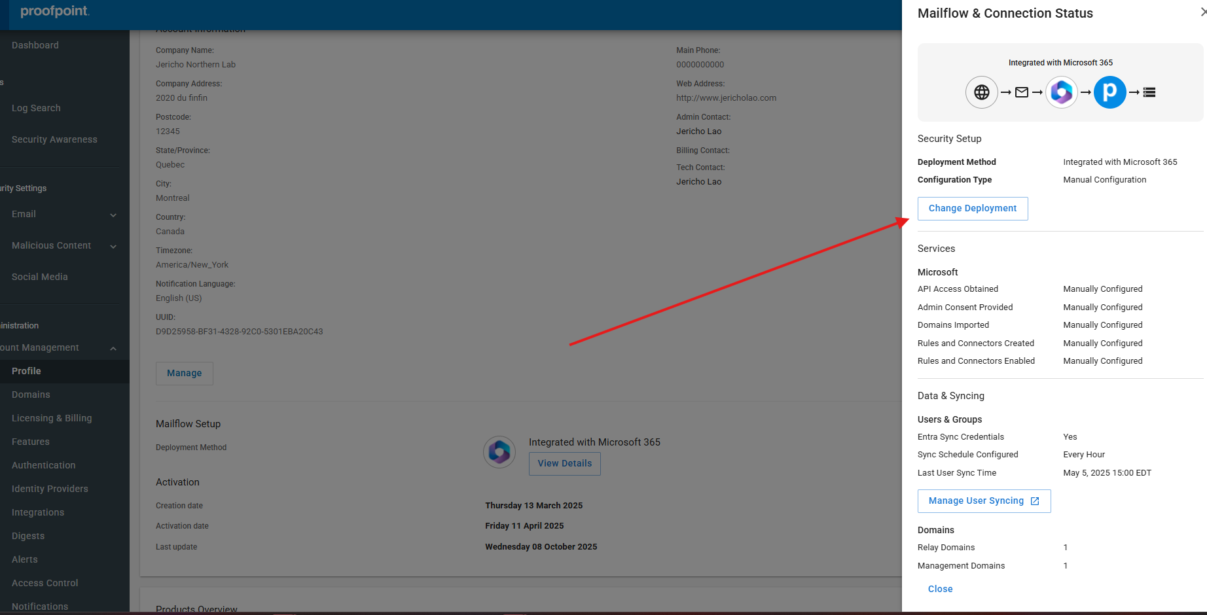Viewport: 1207px width, 615px height.
Task: Click the Rules and Connectors Enabled row
Action: pyautogui.click(x=1030, y=361)
